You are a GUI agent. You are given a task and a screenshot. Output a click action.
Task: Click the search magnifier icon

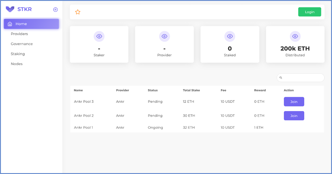coord(281,78)
